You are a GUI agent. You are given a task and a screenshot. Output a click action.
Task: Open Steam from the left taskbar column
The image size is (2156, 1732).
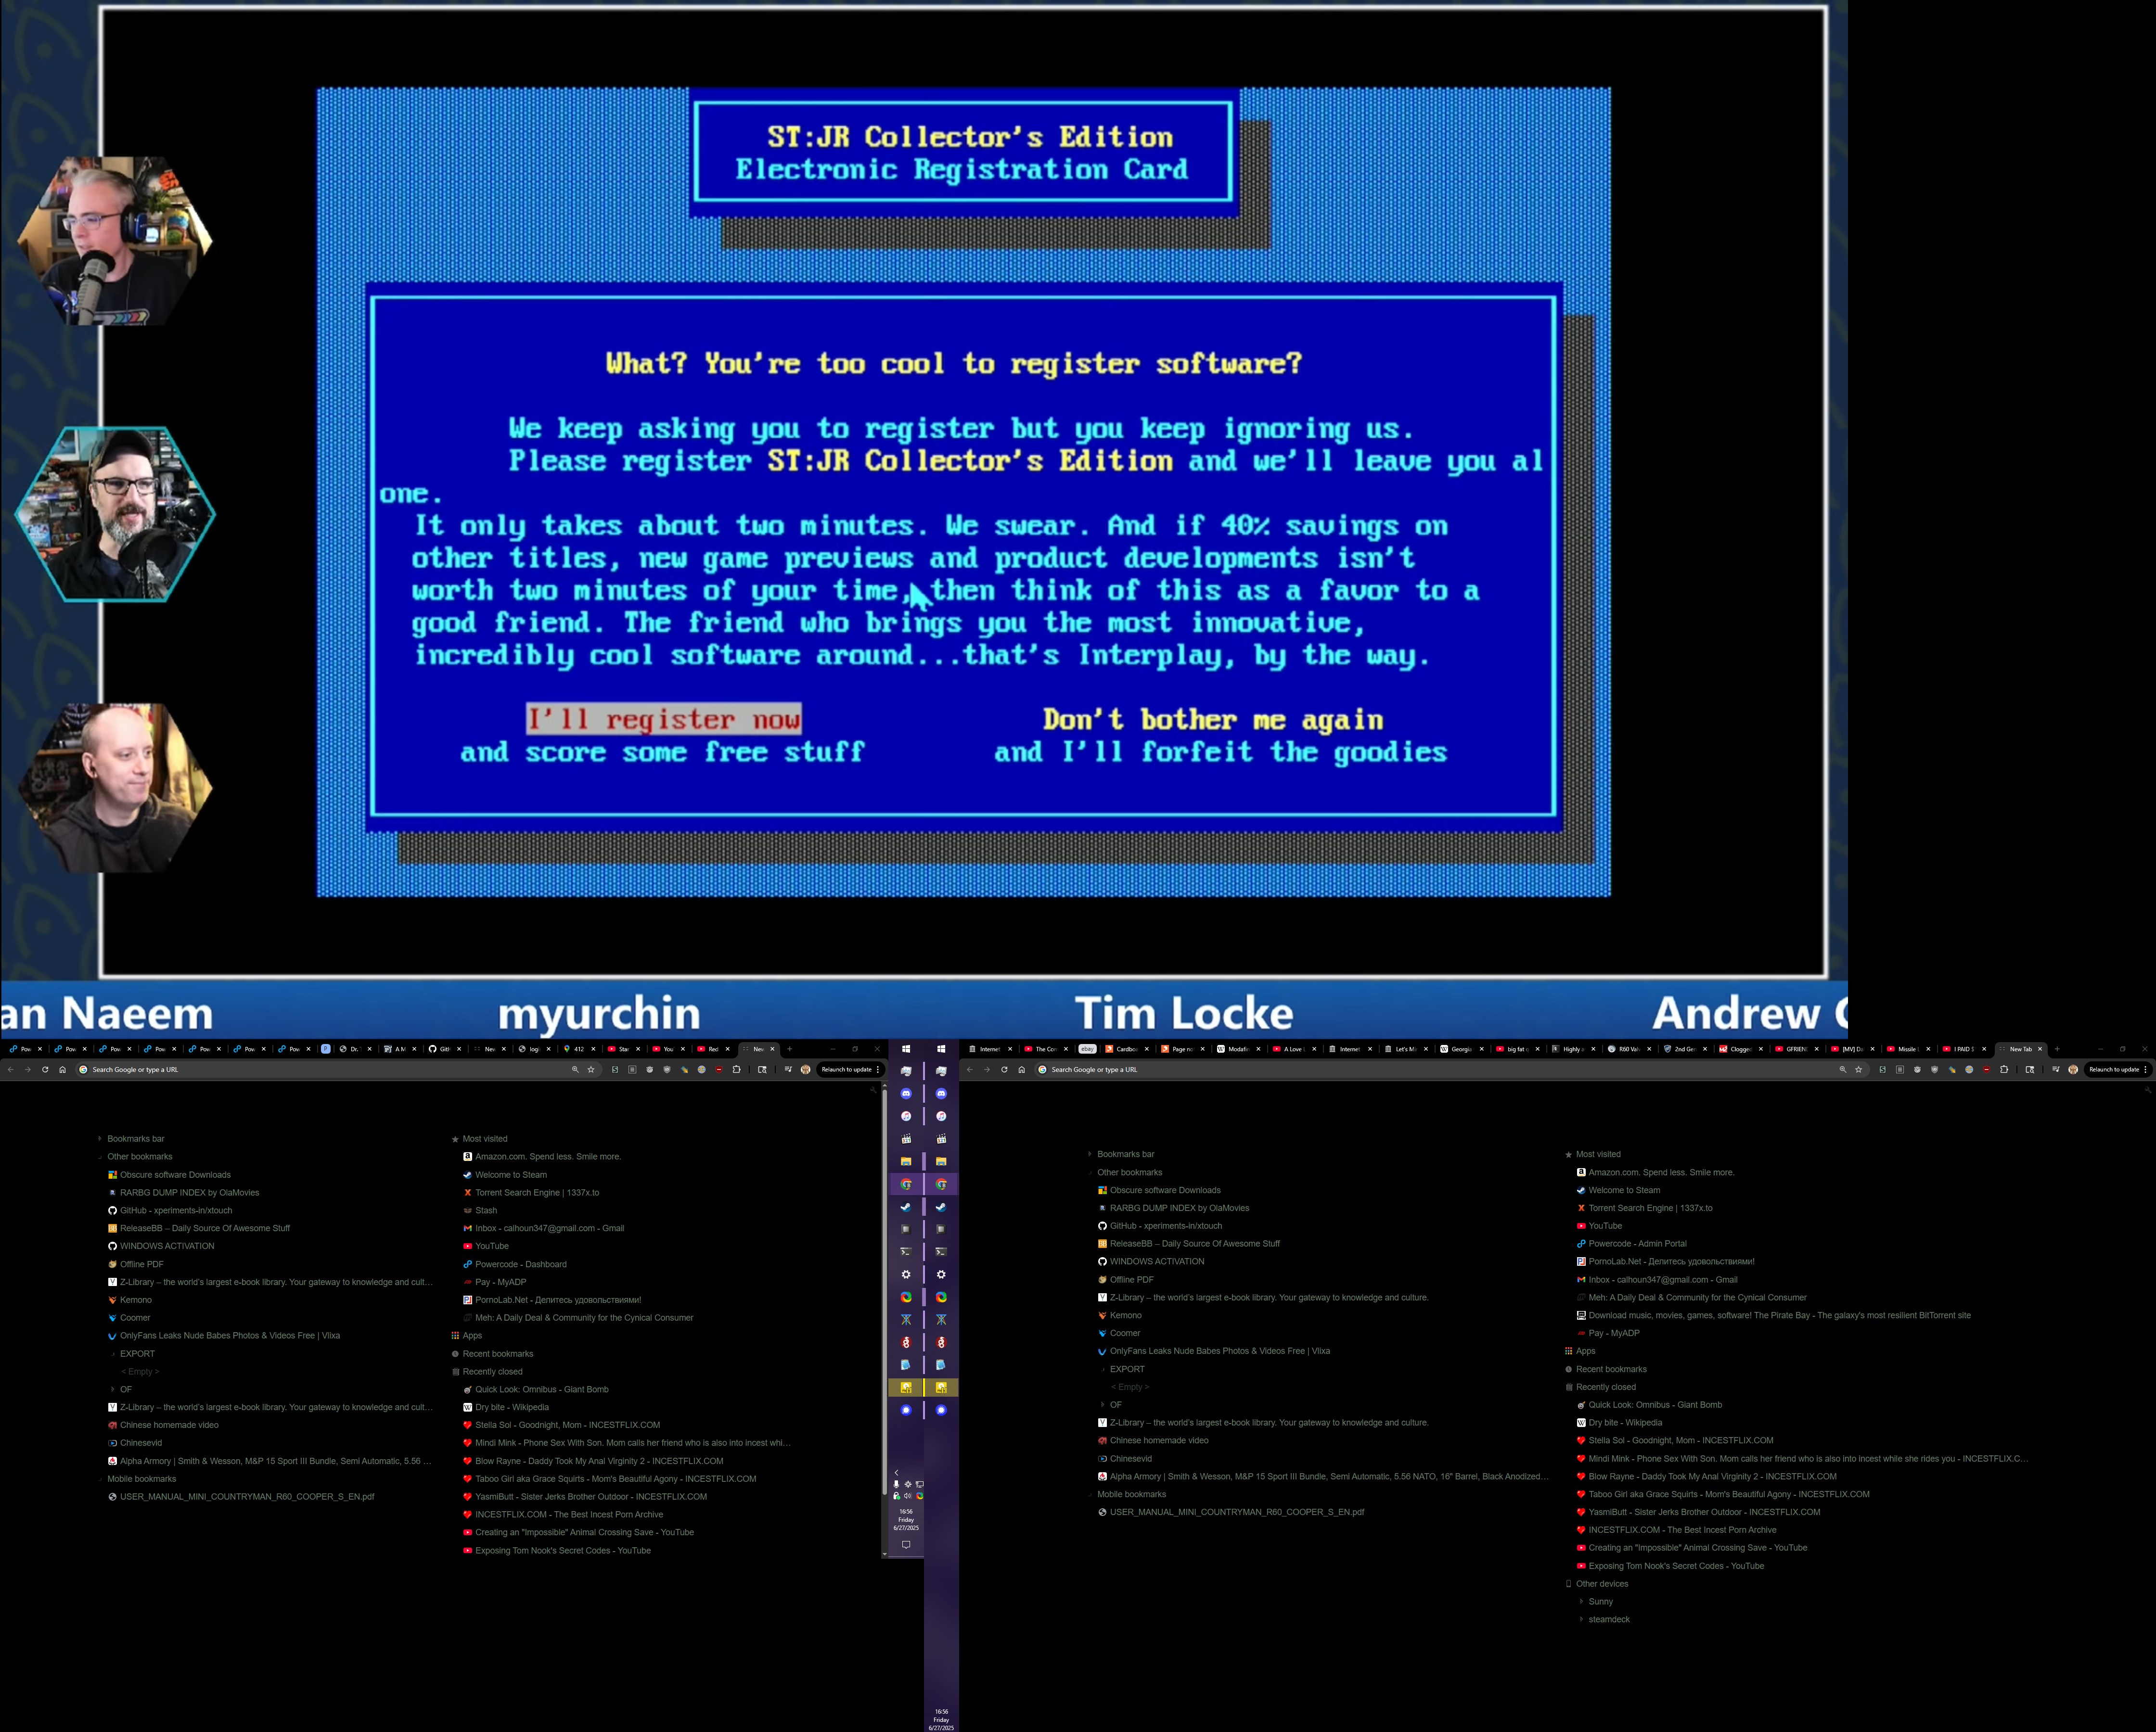click(906, 1207)
